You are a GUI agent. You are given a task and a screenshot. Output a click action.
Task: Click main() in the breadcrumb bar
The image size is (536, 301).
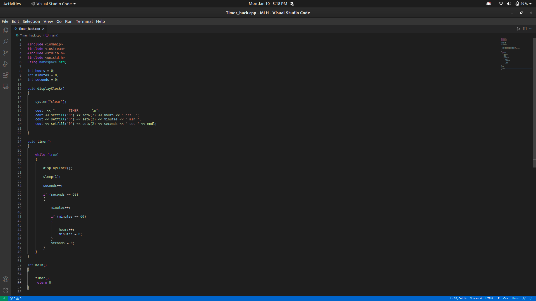(x=54, y=35)
